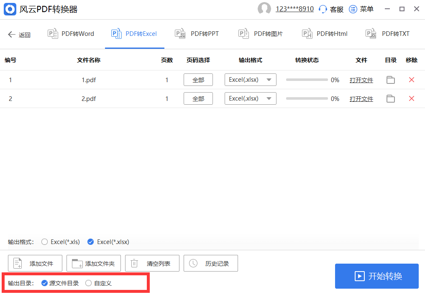This screenshot has height=297, width=425.
Task: Click 添加文件 button
Action: tap(35, 263)
